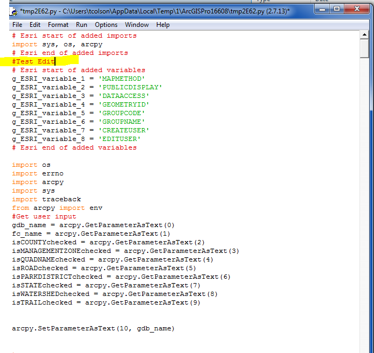Image resolution: width=374 pixels, height=353 pixels.
Task: Click the '# Esri end of added imports' comment
Action: point(70,53)
